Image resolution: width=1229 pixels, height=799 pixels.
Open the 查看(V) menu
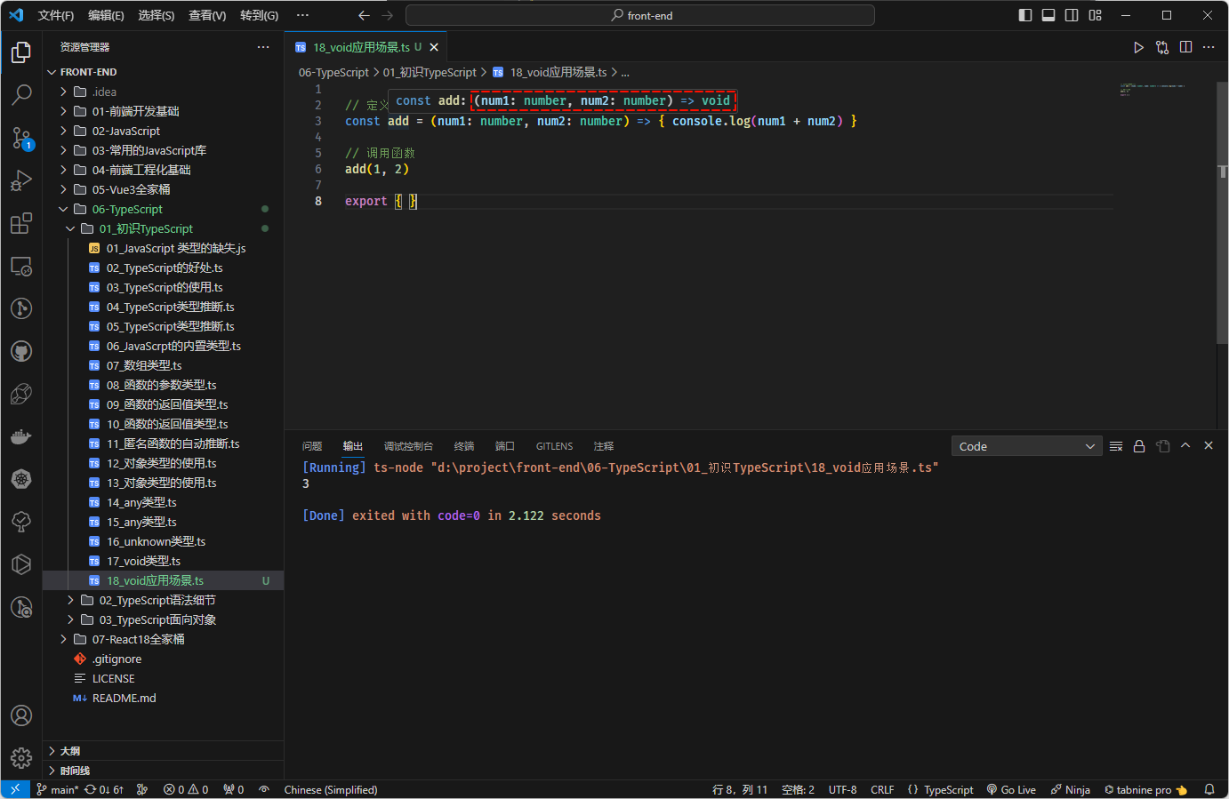tap(207, 15)
